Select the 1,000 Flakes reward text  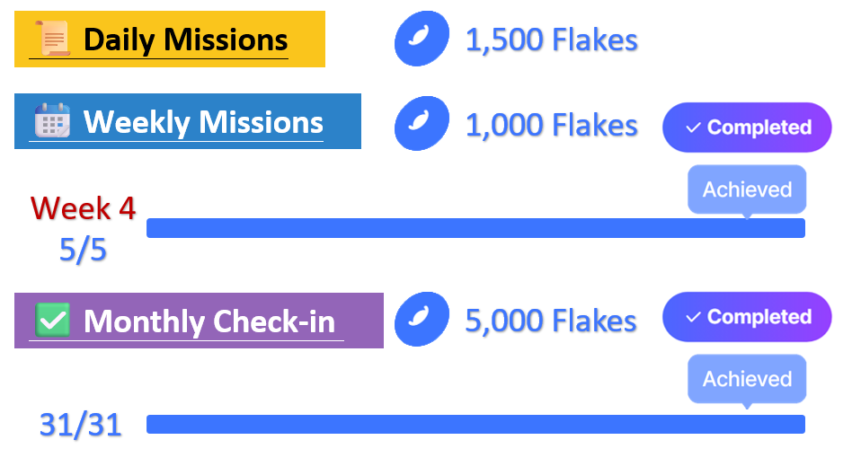pos(551,125)
